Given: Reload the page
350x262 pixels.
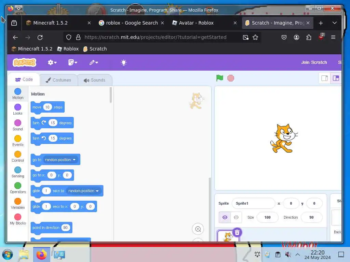Looking at the screenshot, I should 40,38.
